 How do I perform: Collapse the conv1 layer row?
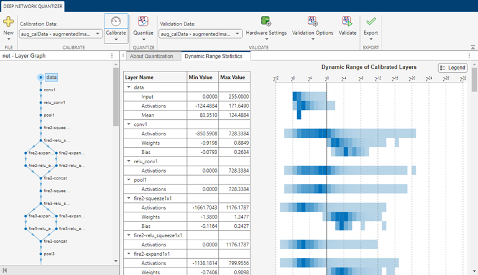129,124
